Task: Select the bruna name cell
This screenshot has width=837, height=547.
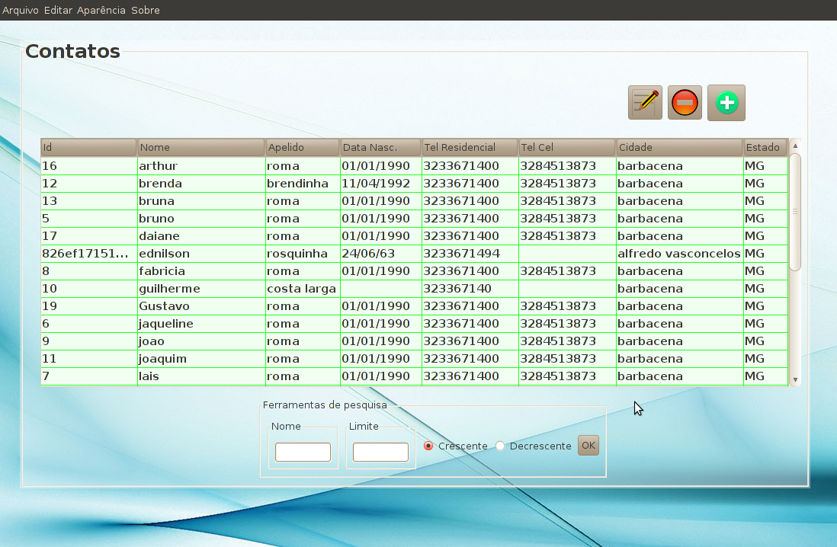Action: click(x=201, y=201)
